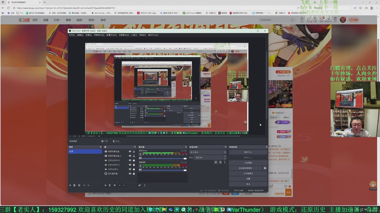Move the selected source up
This screenshot has height=213, width=380.
pyautogui.click(x=120, y=185)
